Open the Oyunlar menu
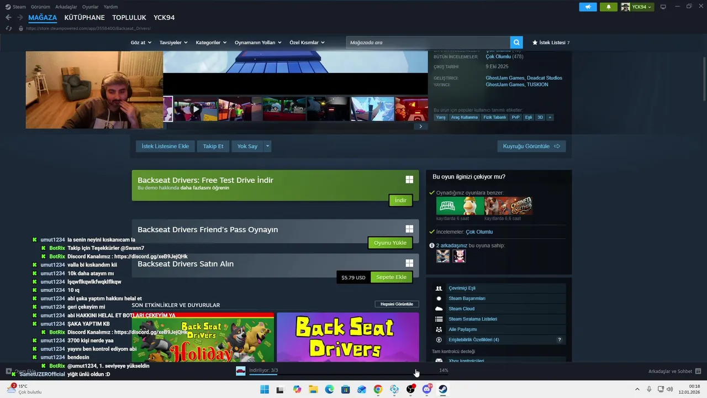Image resolution: width=707 pixels, height=398 pixels. point(91,7)
